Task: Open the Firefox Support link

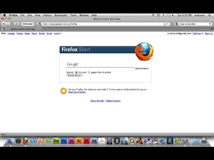Action: (x=113, y=101)
